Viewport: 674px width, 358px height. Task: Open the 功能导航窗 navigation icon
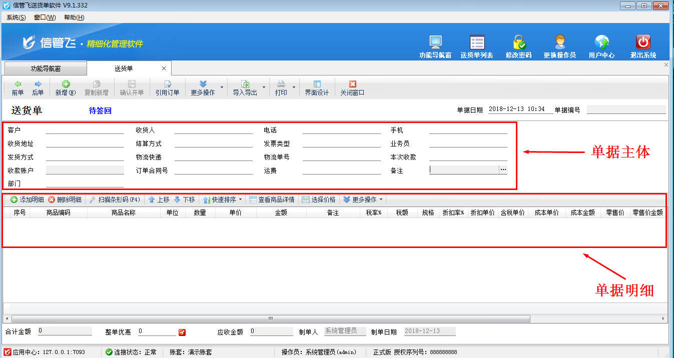435,45
